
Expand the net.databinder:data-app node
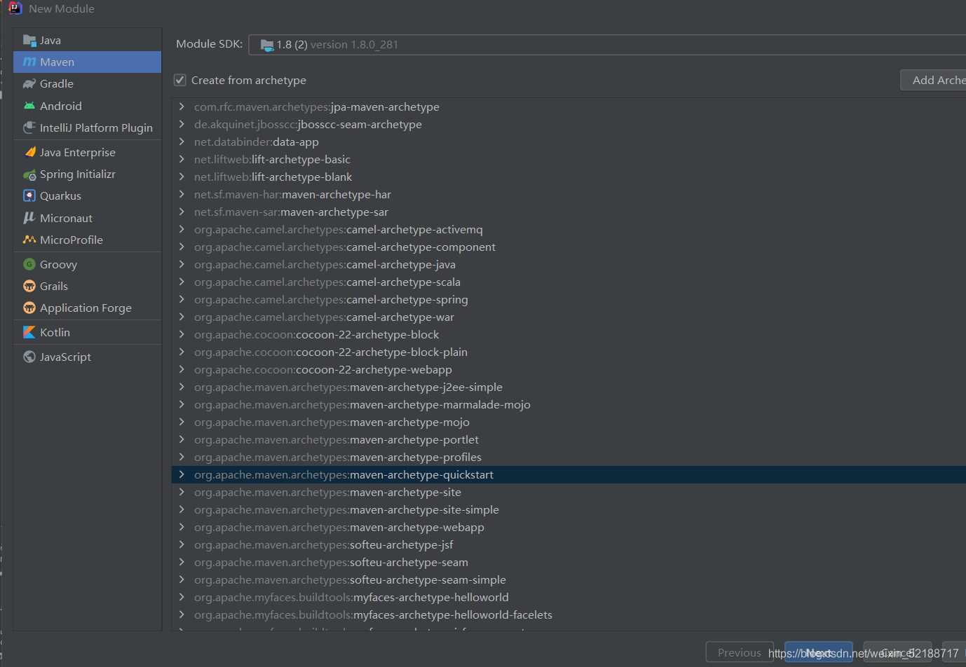182,142
